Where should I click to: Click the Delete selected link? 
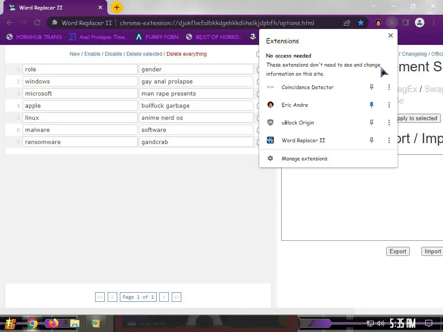[x=144, y=54]
